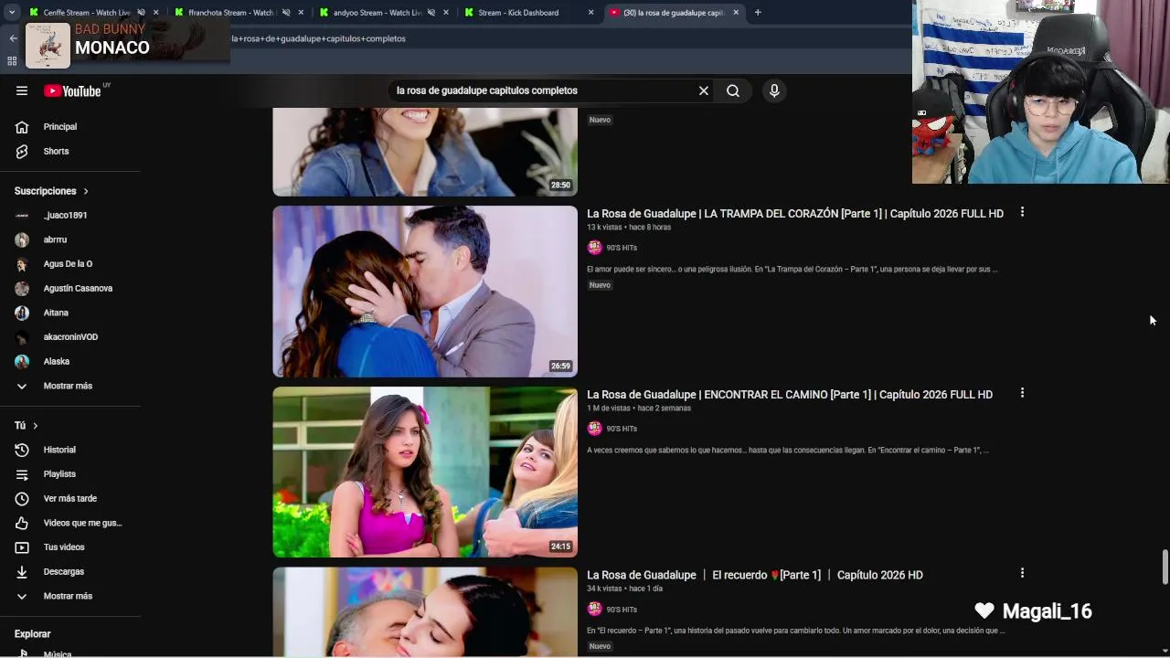Click the 34 k vistas hace 1 día text
1170x658 pixels.
pos(624,589)
